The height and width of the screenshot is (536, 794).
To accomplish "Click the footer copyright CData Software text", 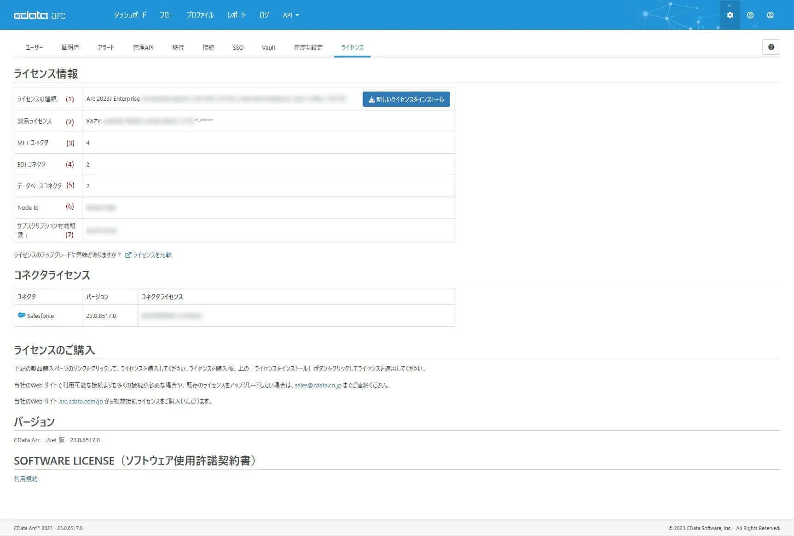I will (724, 528).
